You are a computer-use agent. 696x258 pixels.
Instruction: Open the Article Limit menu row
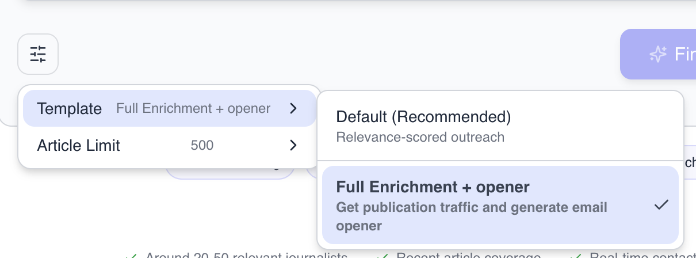[x=169, y=145]
